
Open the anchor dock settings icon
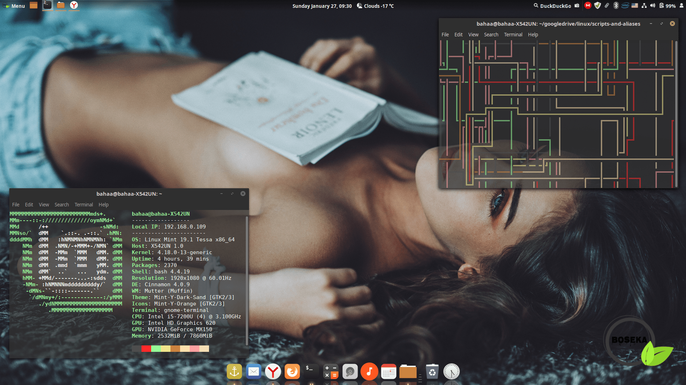[x=234, y=372]
